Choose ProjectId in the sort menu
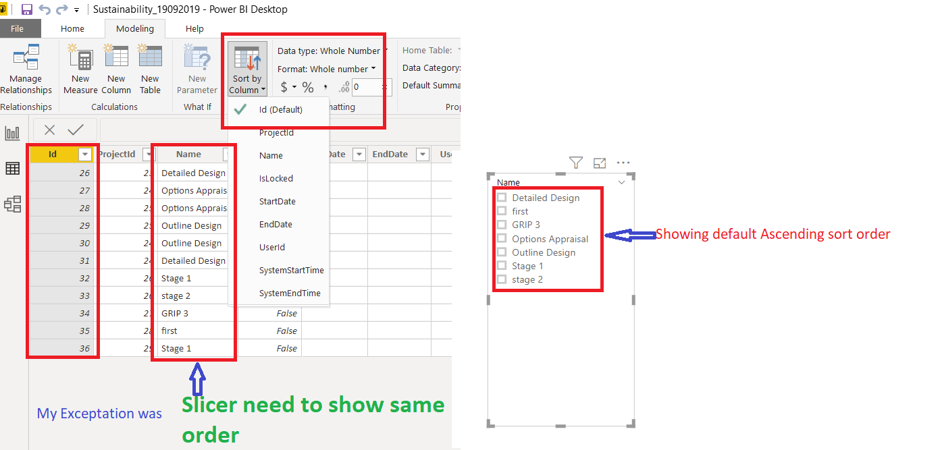 tap(278, 133)
